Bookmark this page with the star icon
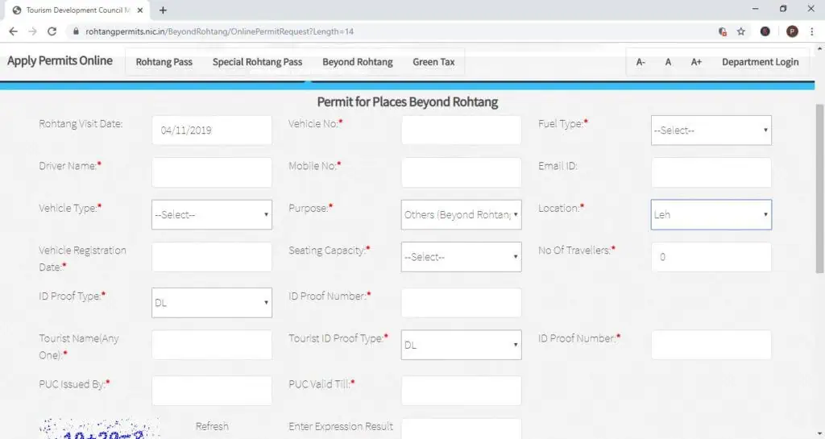Image resolution: width=825 pixels, height=439 pixels. [x=741, y=31]
